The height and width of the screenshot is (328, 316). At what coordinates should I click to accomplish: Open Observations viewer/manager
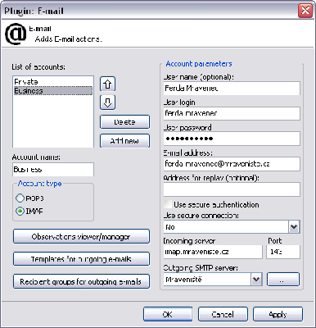tap(81, 236)
